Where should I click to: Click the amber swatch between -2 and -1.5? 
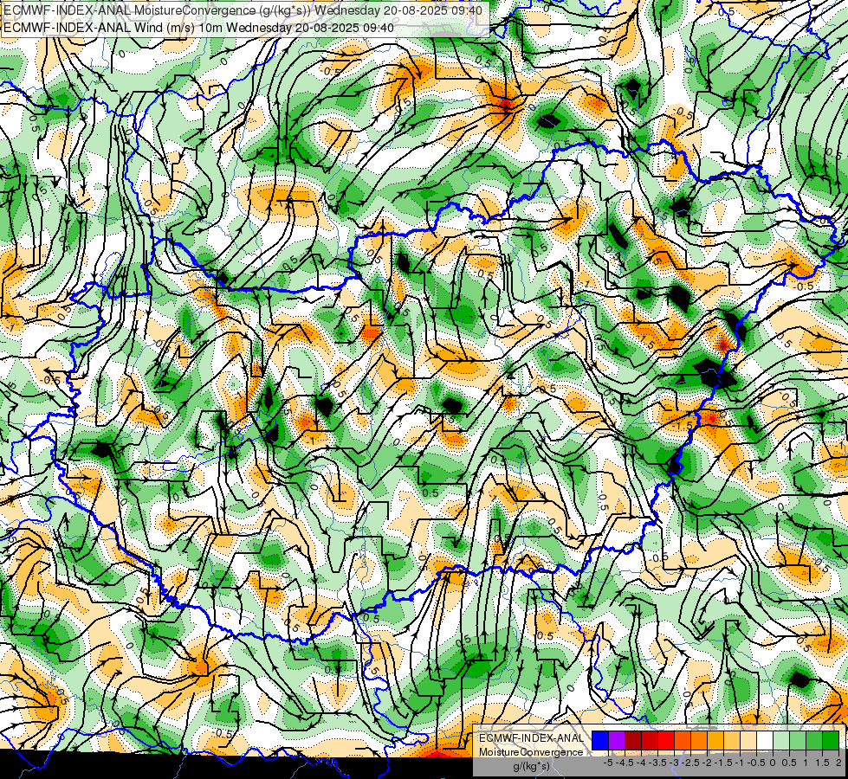click(x=715, y=740)
